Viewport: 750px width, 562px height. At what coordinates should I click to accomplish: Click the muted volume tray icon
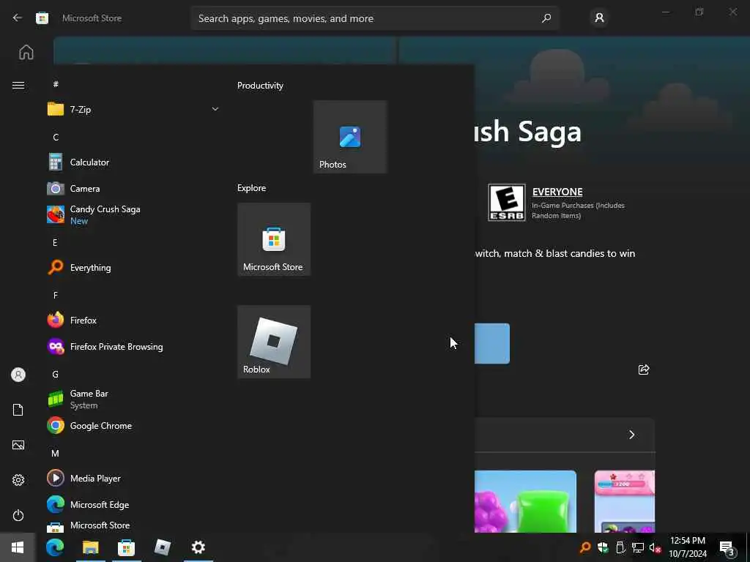click(655, 547)
